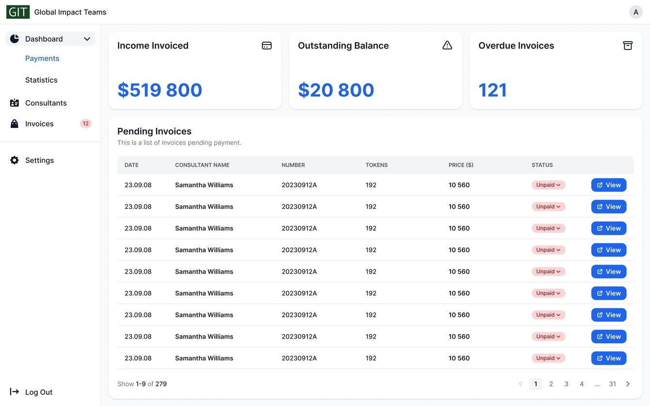This screenshot has height=406, width=650.
Task: Click the archive box icon on Overdue Invoices
Action: [628, 46]
